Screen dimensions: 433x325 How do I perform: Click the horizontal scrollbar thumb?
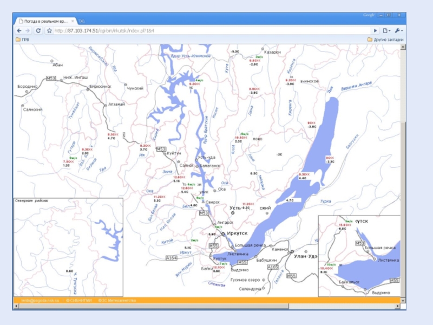click(154, 306)
